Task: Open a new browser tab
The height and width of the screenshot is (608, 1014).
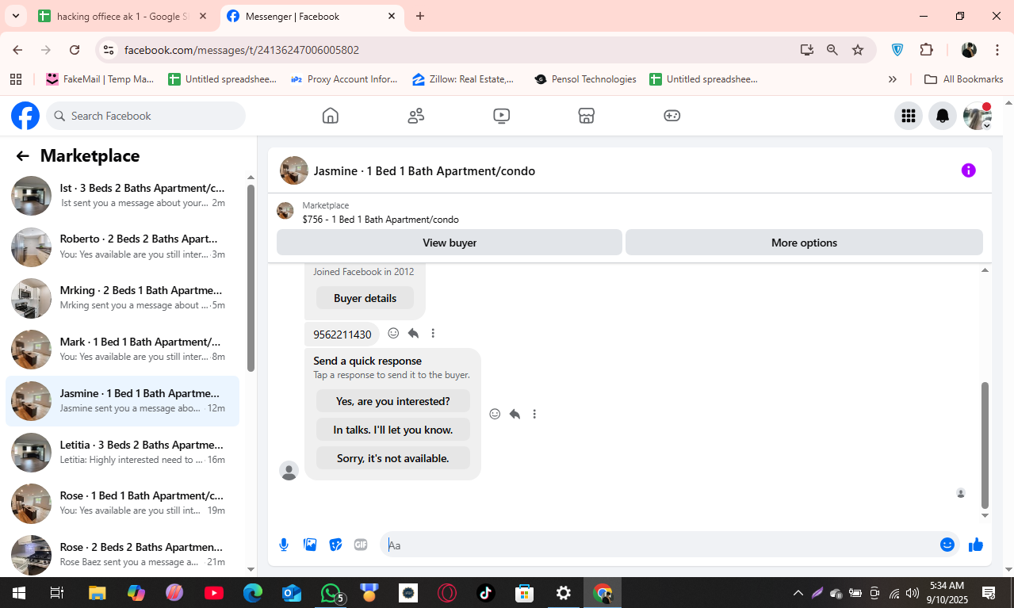Action: point(420,16)
